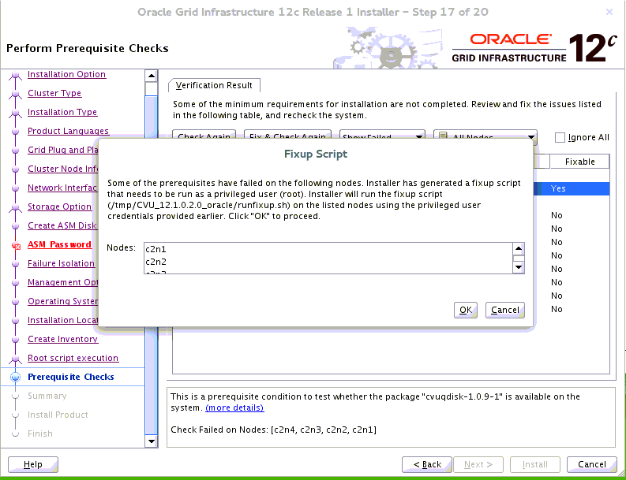Go to the Product Languages step
The height and width of the screenshot is (480, 626).
(x=68, y=131)
